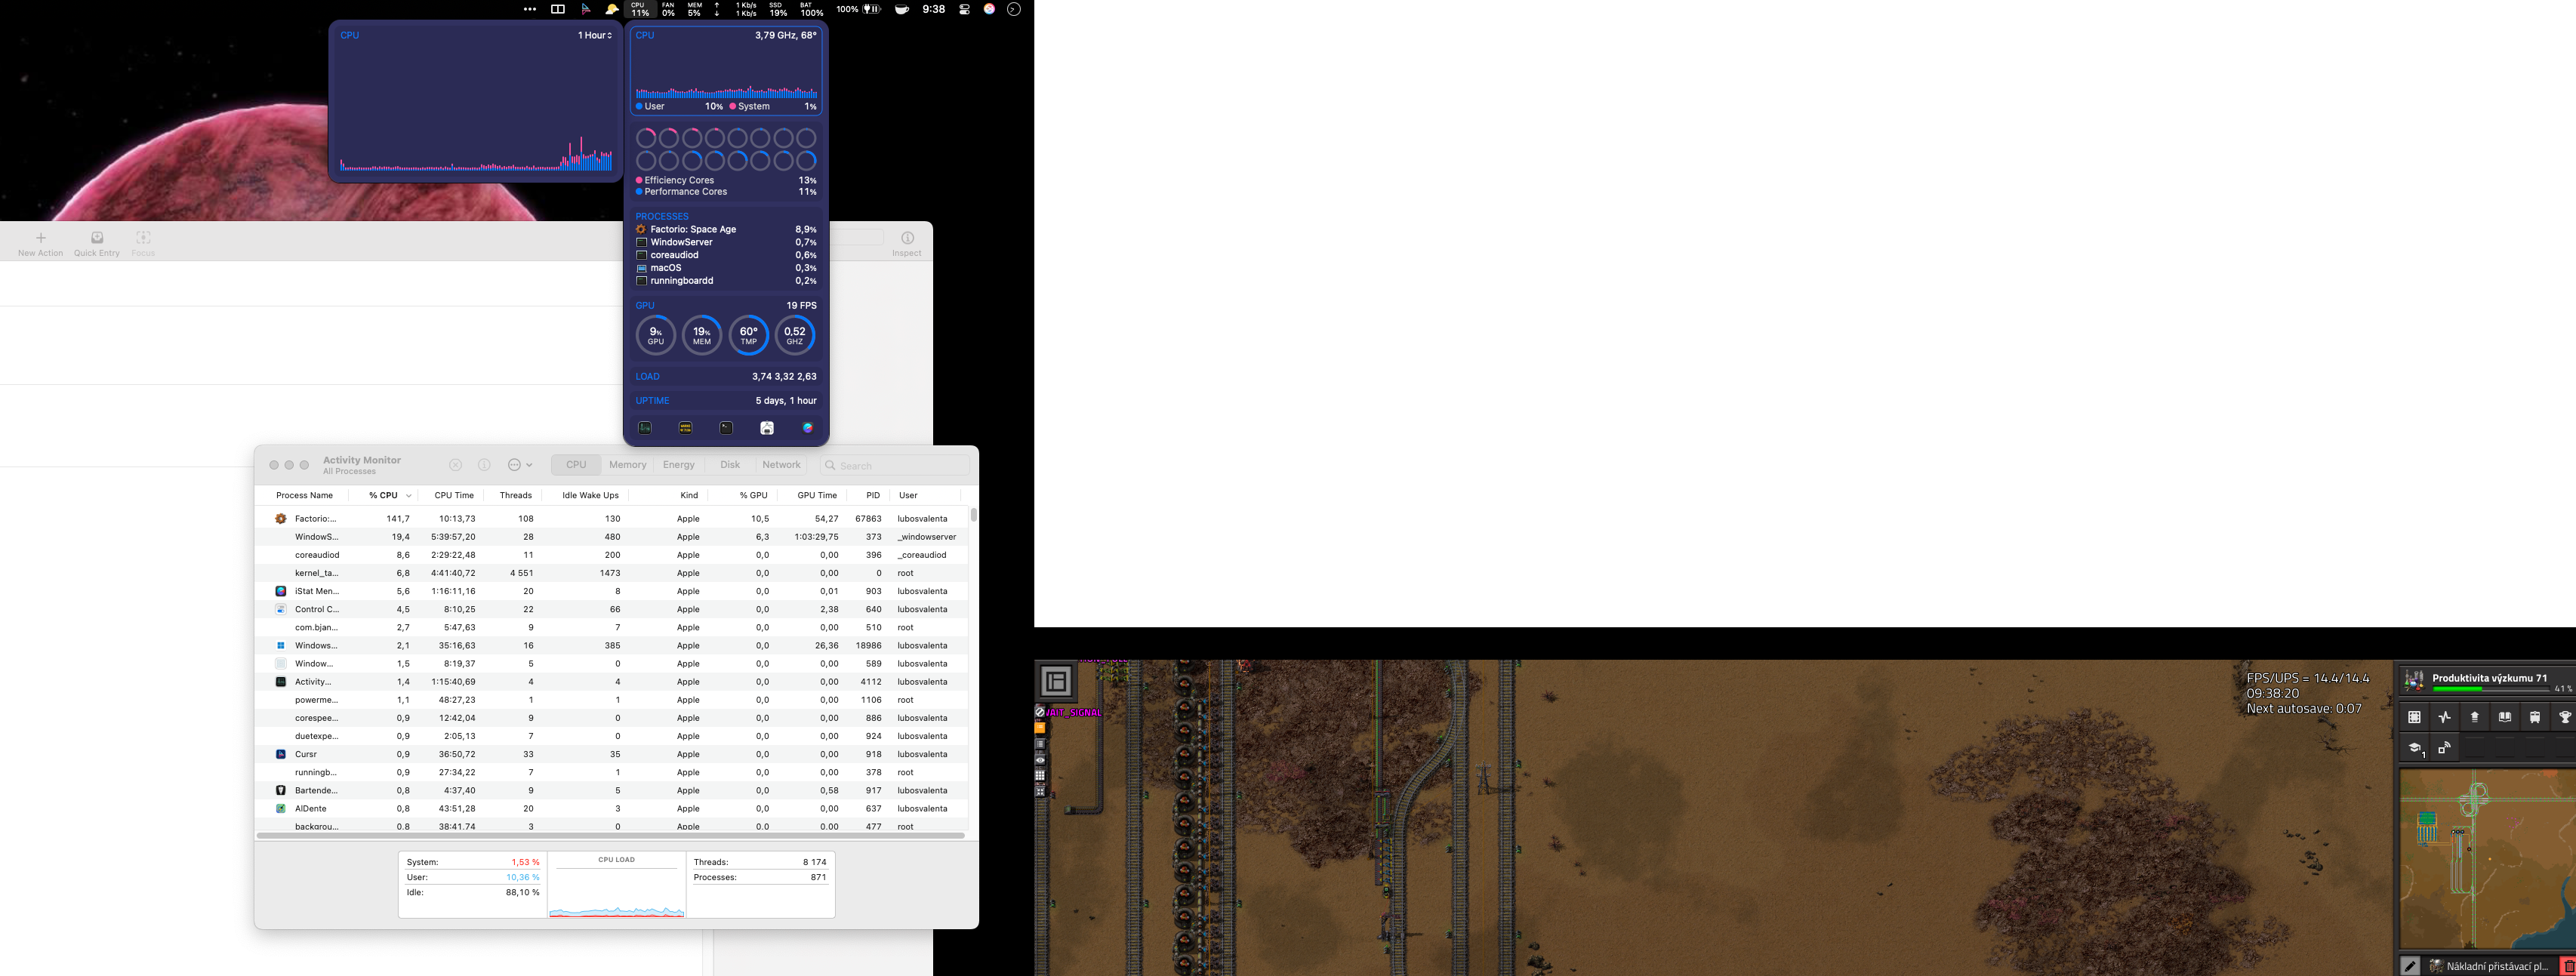Image resolution: width=2576 pixels, height=976 pixels.
Task: Switch to Disk tab in Activity Monitor
Action: [x=730, y=465]
